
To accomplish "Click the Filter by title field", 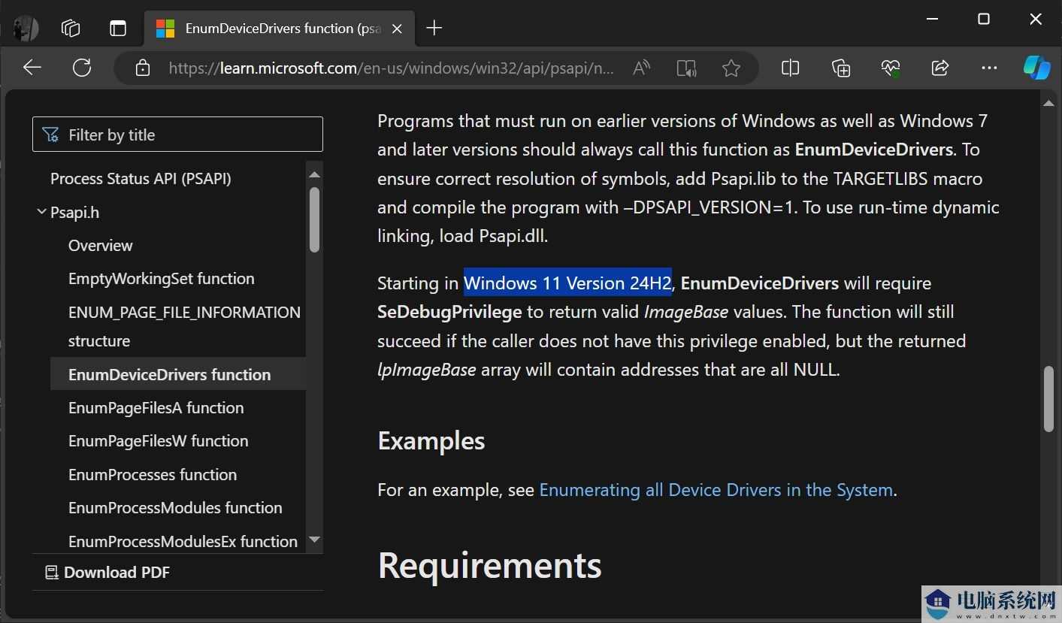I will 177,135.
